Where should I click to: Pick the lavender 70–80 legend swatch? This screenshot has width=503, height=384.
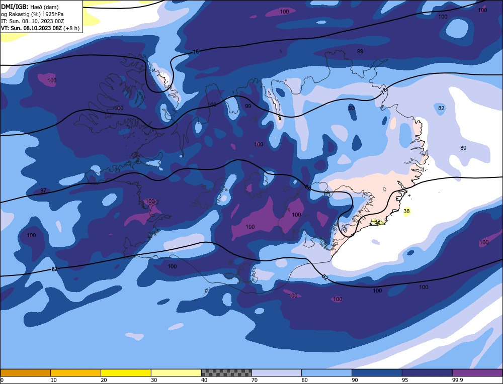[277, 372]
